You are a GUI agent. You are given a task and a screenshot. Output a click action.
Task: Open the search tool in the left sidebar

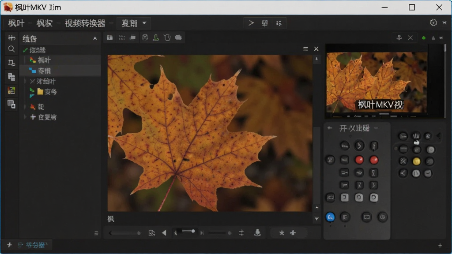[x=11, y=49]
